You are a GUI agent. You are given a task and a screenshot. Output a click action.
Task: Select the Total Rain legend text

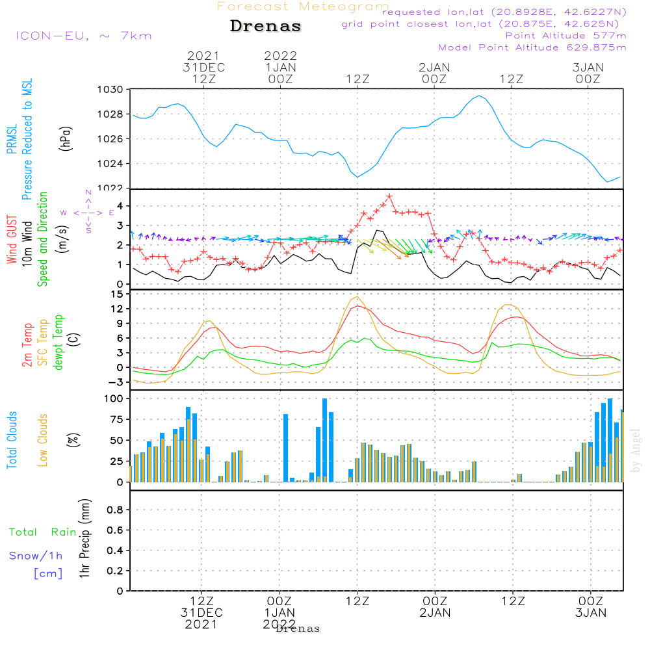(x=42, y=532)
